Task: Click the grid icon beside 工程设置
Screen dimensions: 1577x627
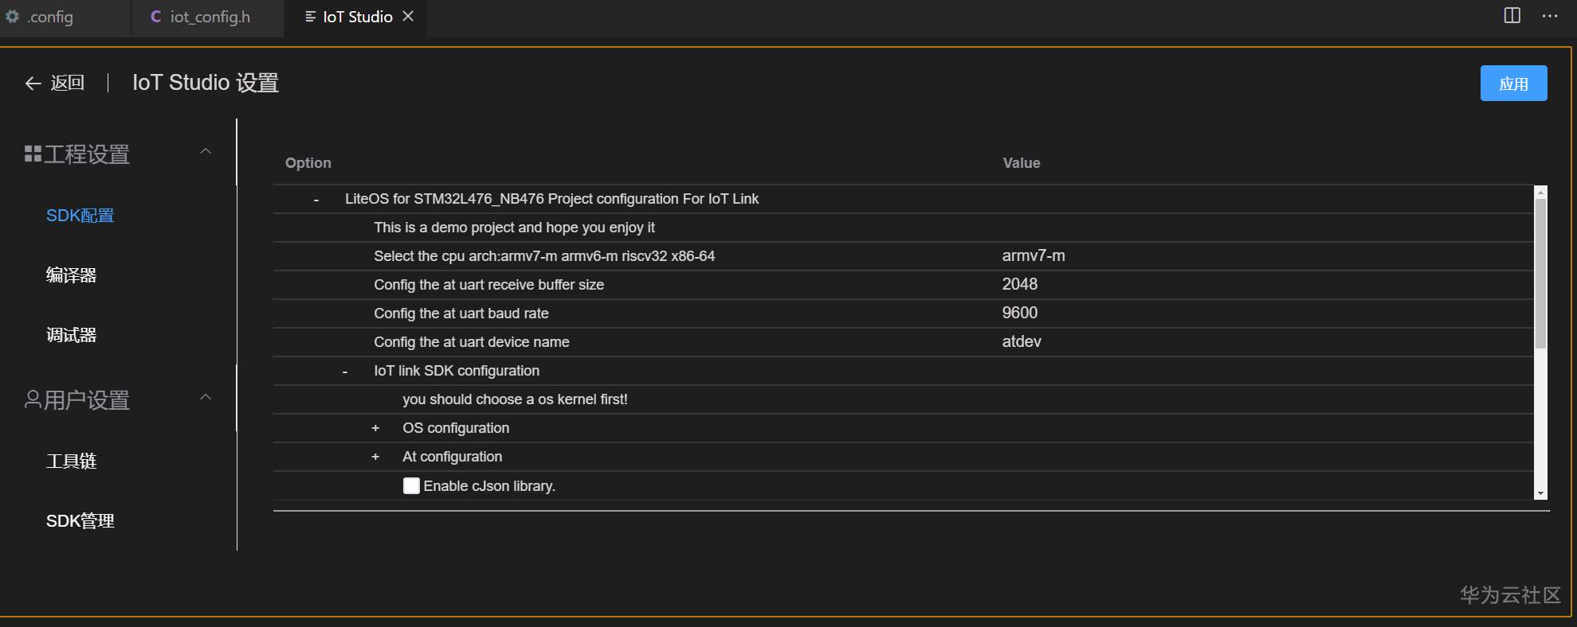Action: (x=33, y=154)
